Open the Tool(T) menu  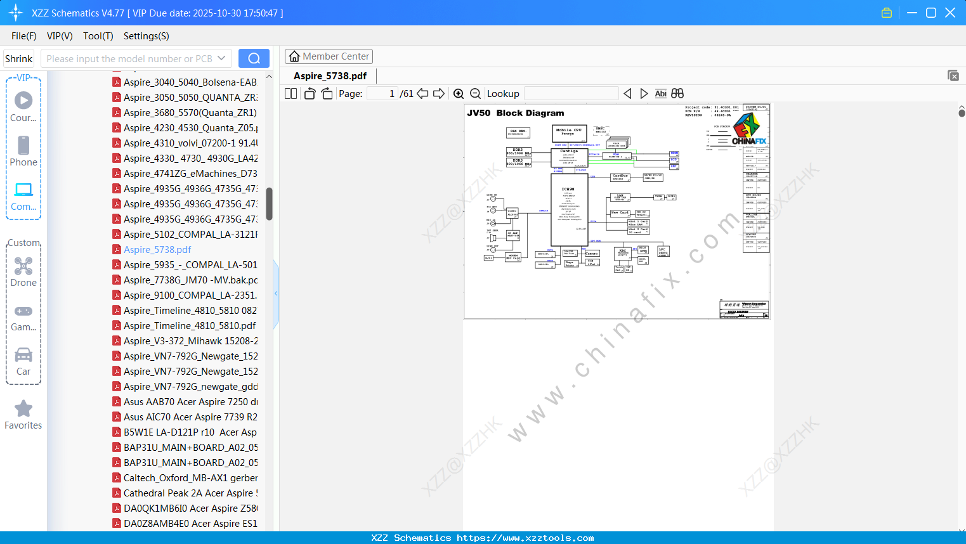(98, 36)
